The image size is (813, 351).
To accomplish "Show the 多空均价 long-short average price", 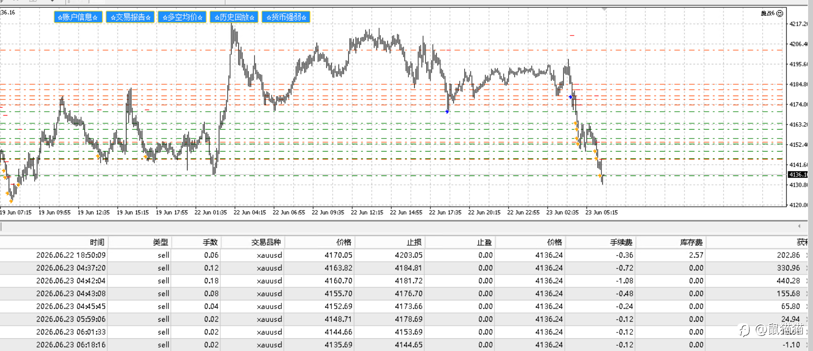I will [182, 17].
